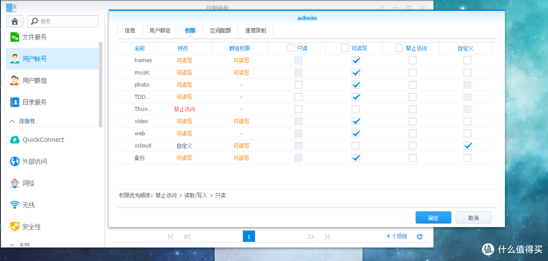Switch to the 速度限制 tab
This screenshot has width=548, height=261.
point(255,30)
